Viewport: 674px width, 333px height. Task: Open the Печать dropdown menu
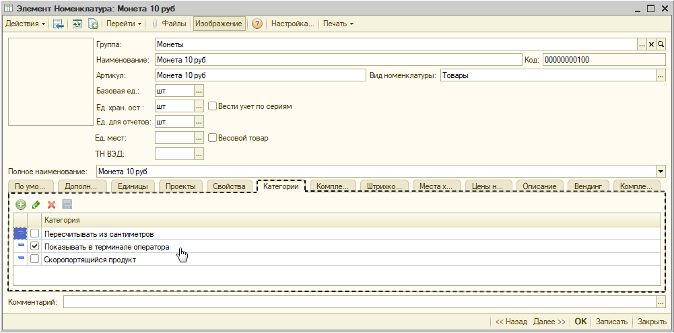tap(338, 24)
